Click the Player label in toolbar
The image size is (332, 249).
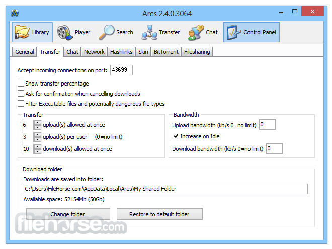coord(82,32)
